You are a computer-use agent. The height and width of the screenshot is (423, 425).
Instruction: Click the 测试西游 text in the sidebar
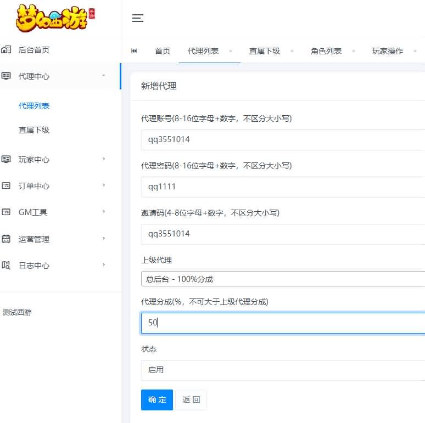pyautogui.click(x=17, y=312)
